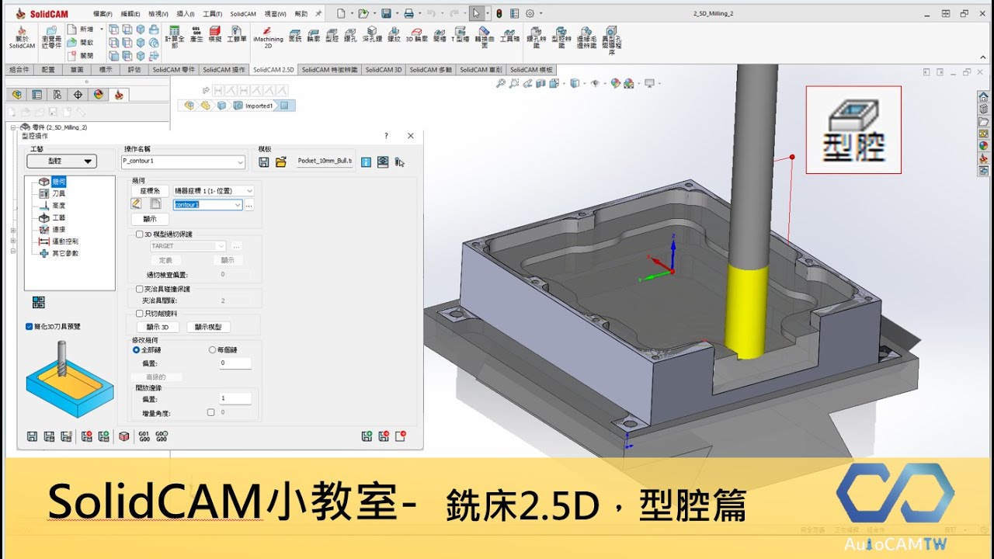The height and width of the screenshot is (559, 994).
Task: Click the 開放邊緣 偏置 input field
Action: 235,398
